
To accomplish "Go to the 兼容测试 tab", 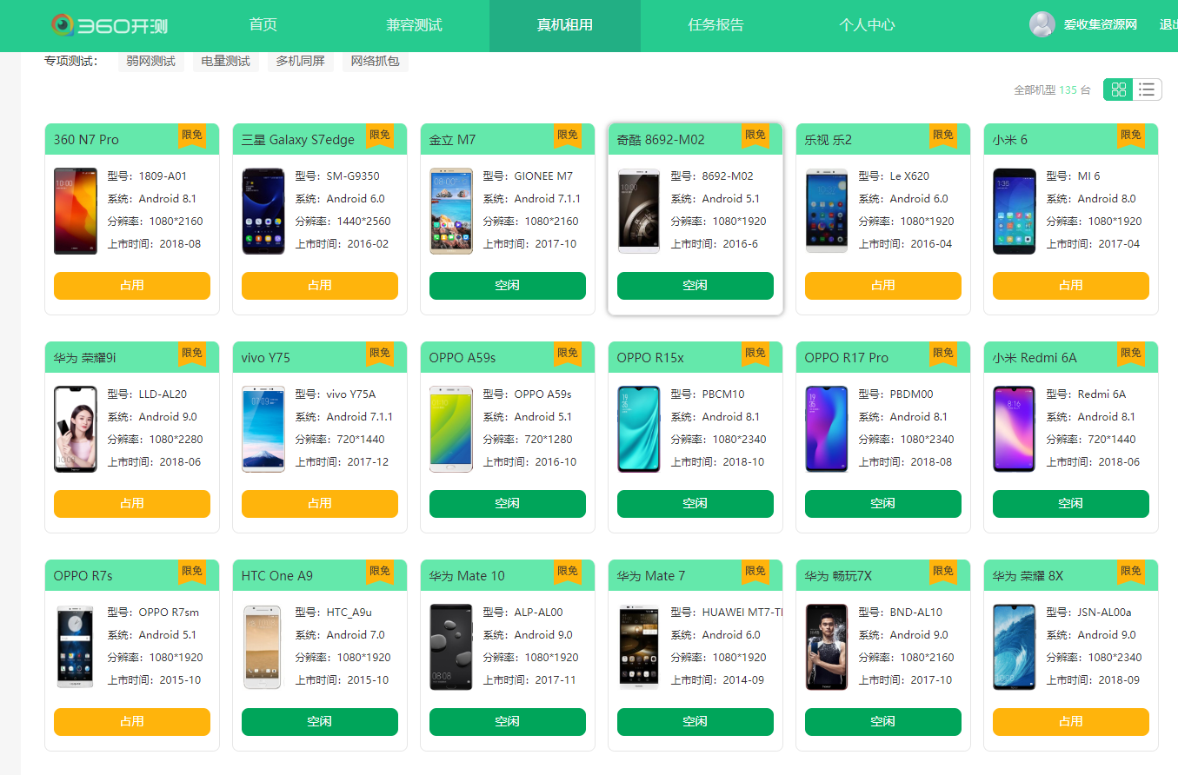I will tap(415, 25).
